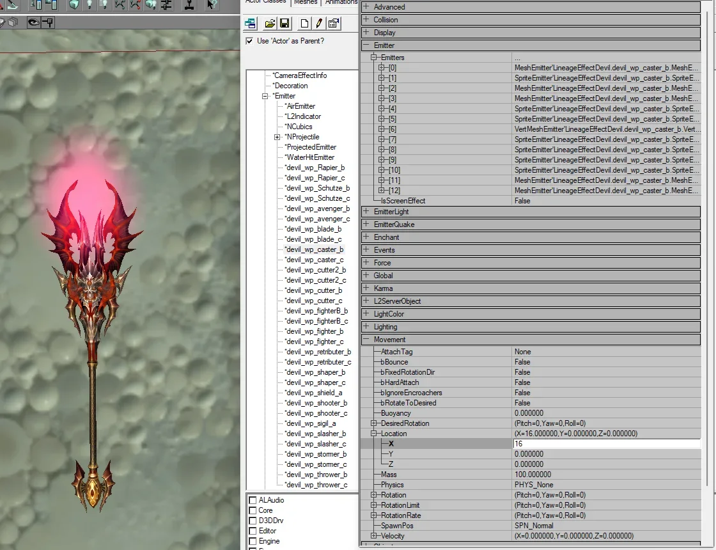Click the default properties icon
Image resolution: width=716 pixels, height=550 pixels.
(334, 23)
